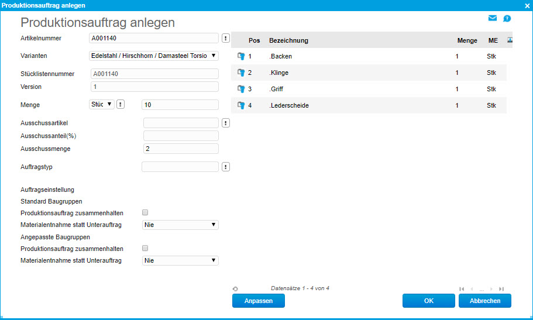The height and width of the screenshot is (320, 533).
Task: Click the Abbrechen button
Action: coord(484,301)
